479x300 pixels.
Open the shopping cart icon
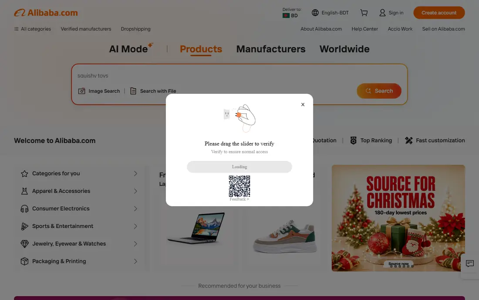tap(364, 13)
